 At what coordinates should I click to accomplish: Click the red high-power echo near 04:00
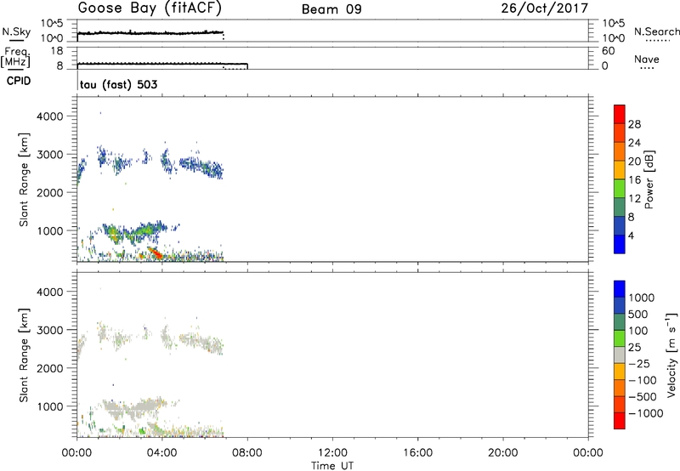tap(156, 253)
